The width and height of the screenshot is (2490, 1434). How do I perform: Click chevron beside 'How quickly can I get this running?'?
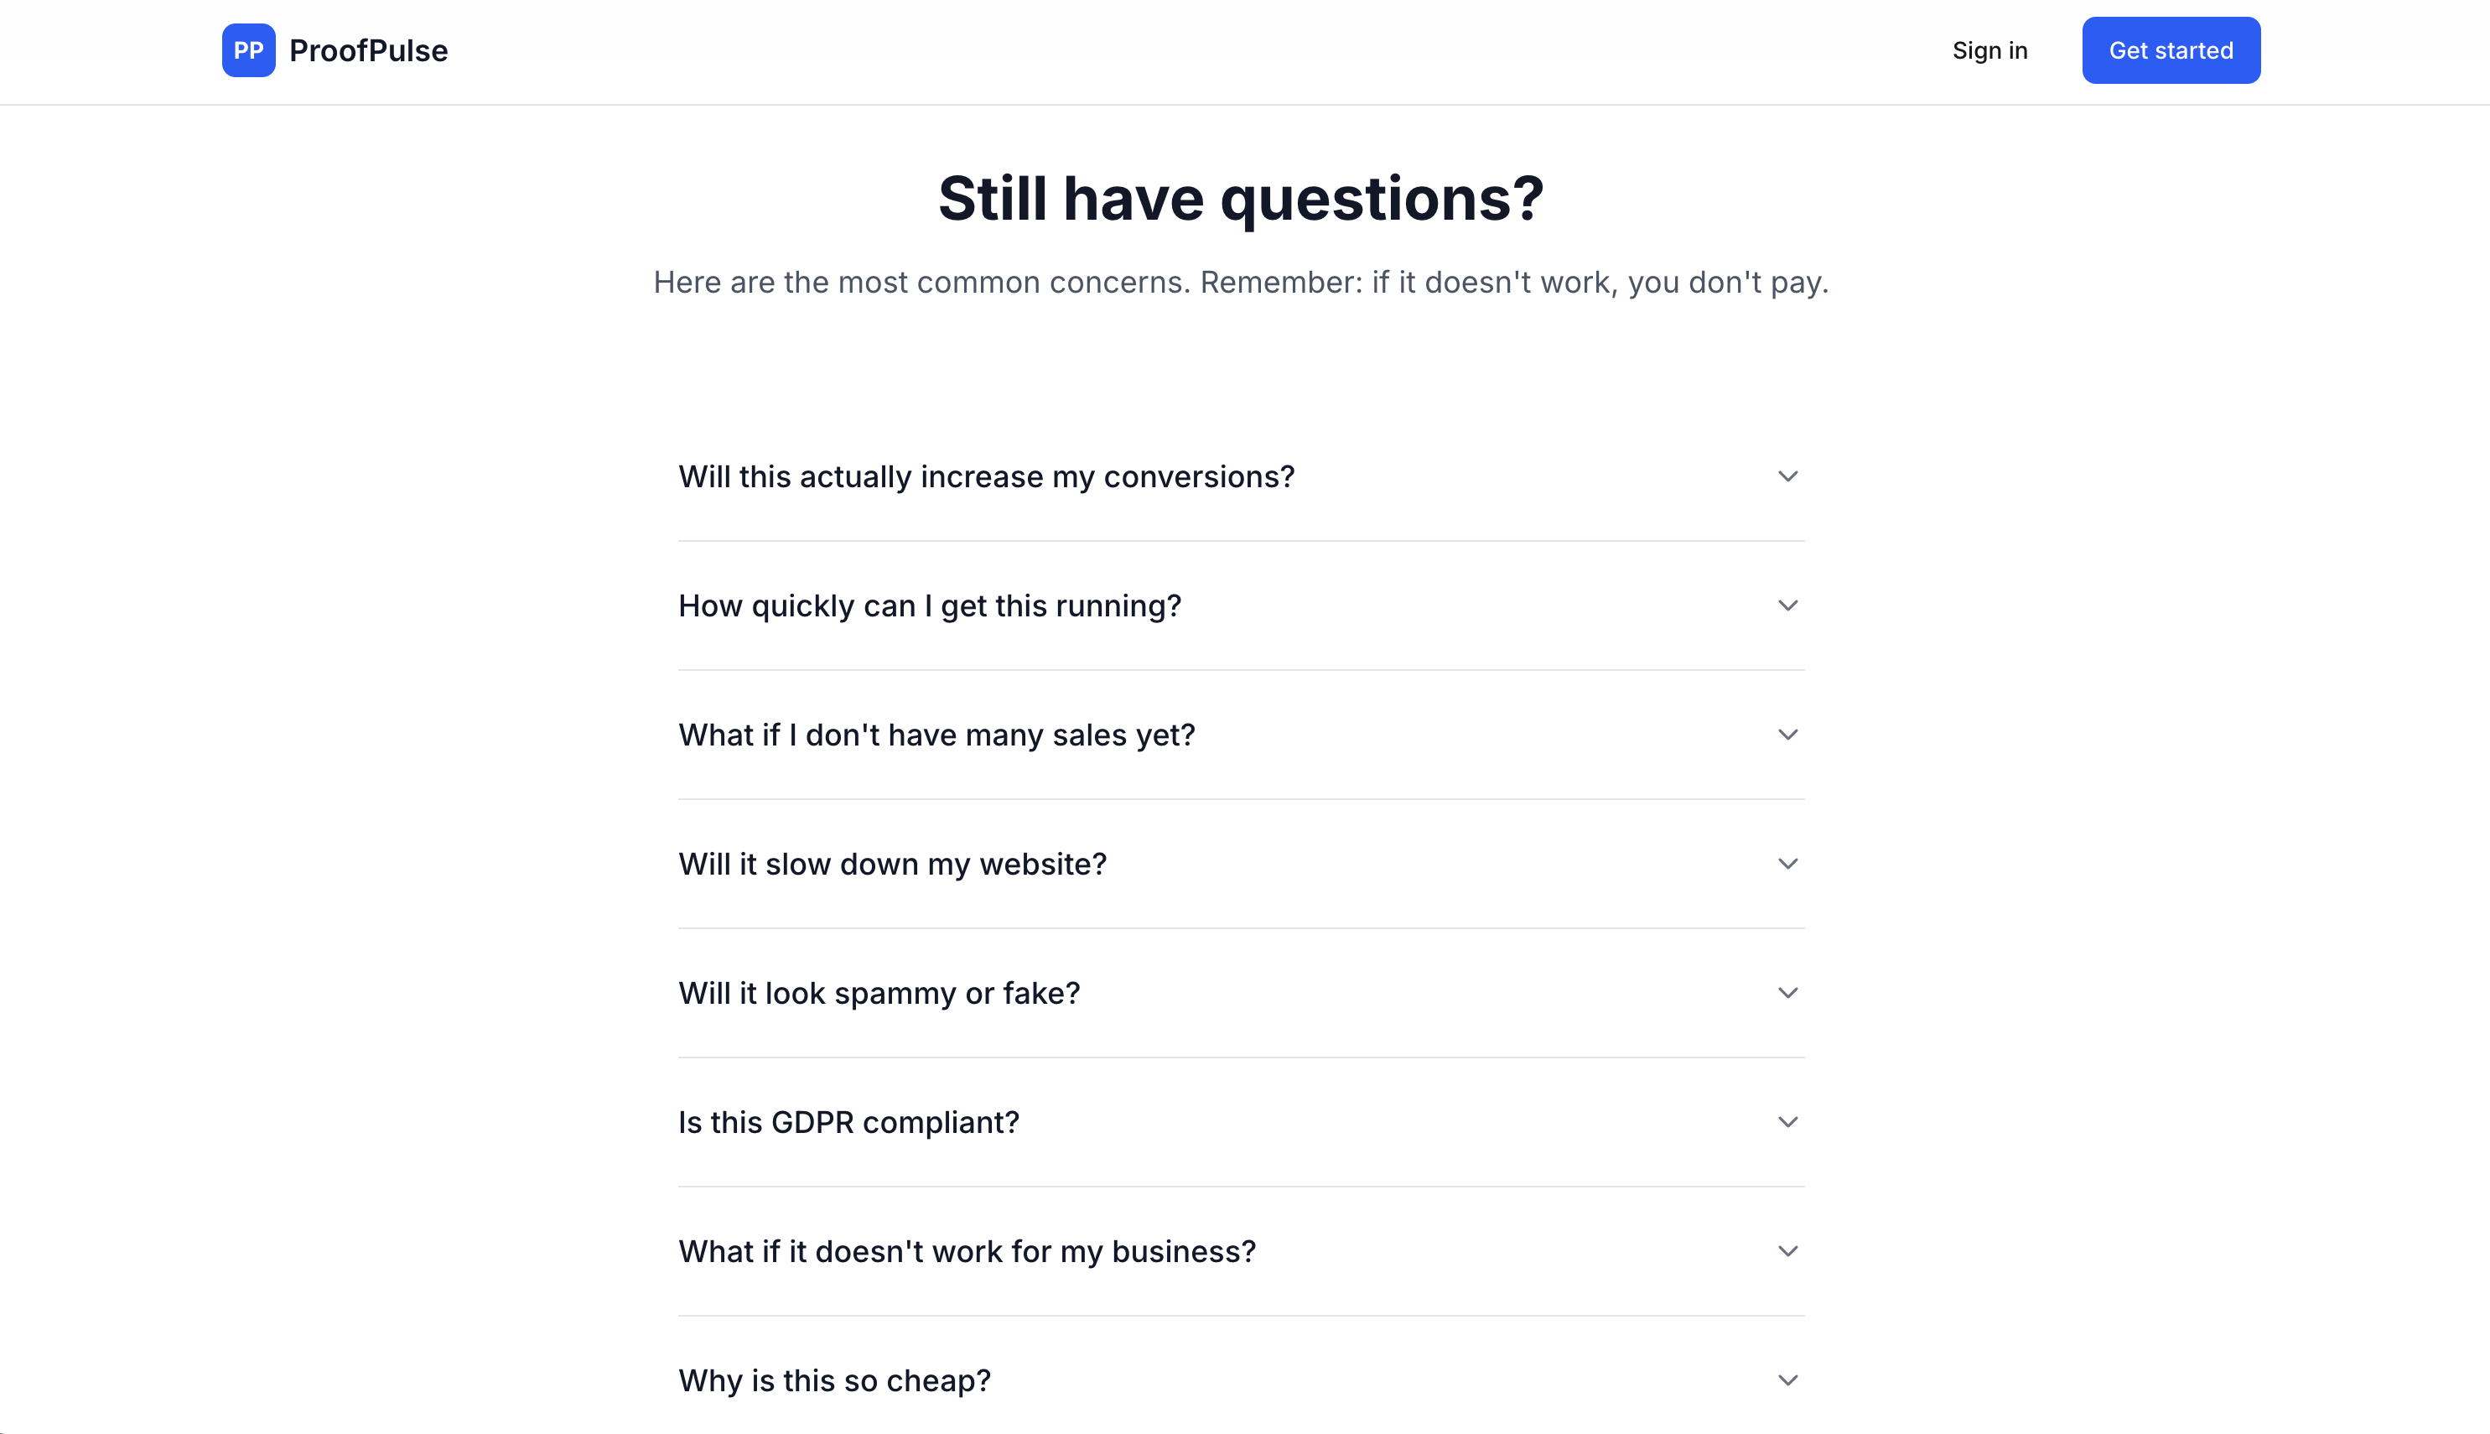1787,605
